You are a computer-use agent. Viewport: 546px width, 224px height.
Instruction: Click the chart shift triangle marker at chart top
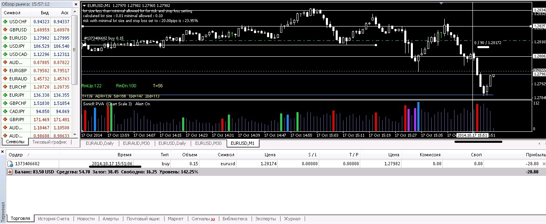tap(441, 3)
